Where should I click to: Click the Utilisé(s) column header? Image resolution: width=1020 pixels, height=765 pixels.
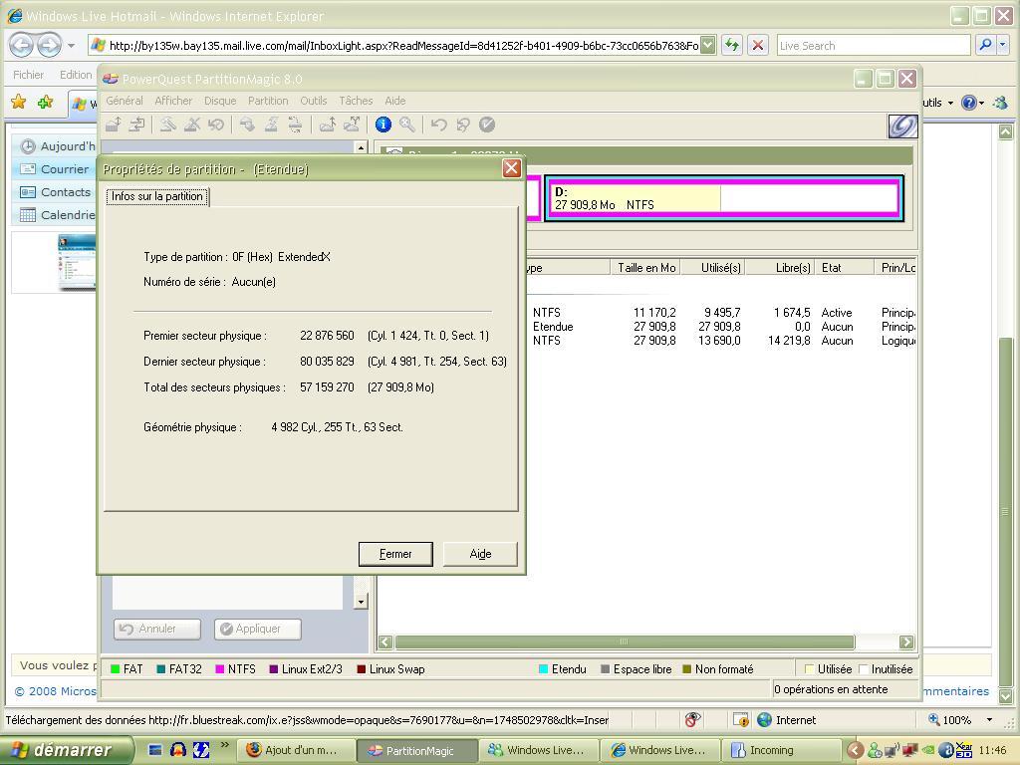[x=713, y=267]
